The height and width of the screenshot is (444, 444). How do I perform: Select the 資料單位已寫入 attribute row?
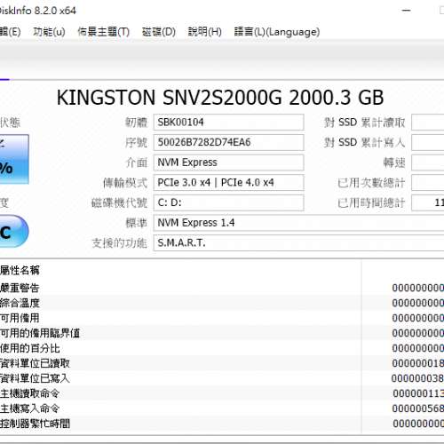click(222, 378)
